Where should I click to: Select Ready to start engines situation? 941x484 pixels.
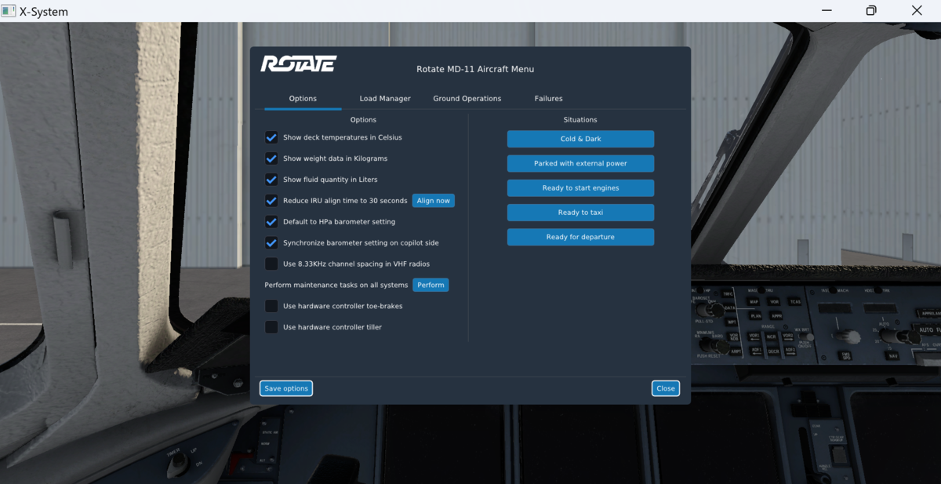[580, 188]
